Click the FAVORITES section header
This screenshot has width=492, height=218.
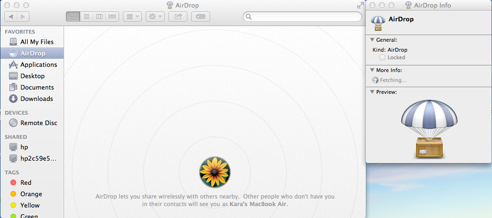(20, 32)
